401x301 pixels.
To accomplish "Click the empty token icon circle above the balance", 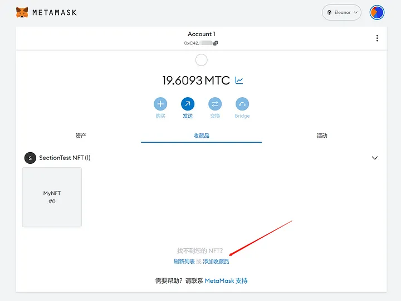I will (201, 60).
